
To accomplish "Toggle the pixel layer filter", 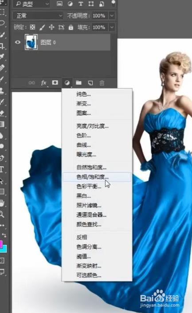I will [59, 4].
